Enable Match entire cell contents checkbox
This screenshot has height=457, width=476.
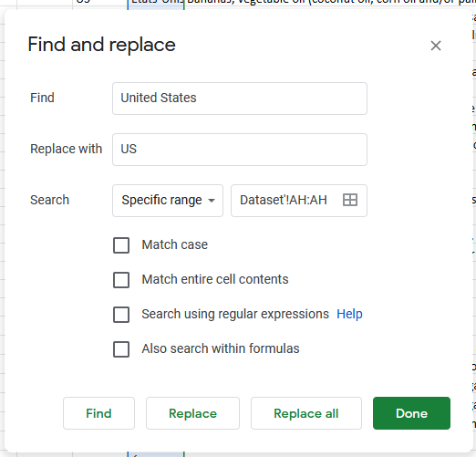(x=121, y=280)
